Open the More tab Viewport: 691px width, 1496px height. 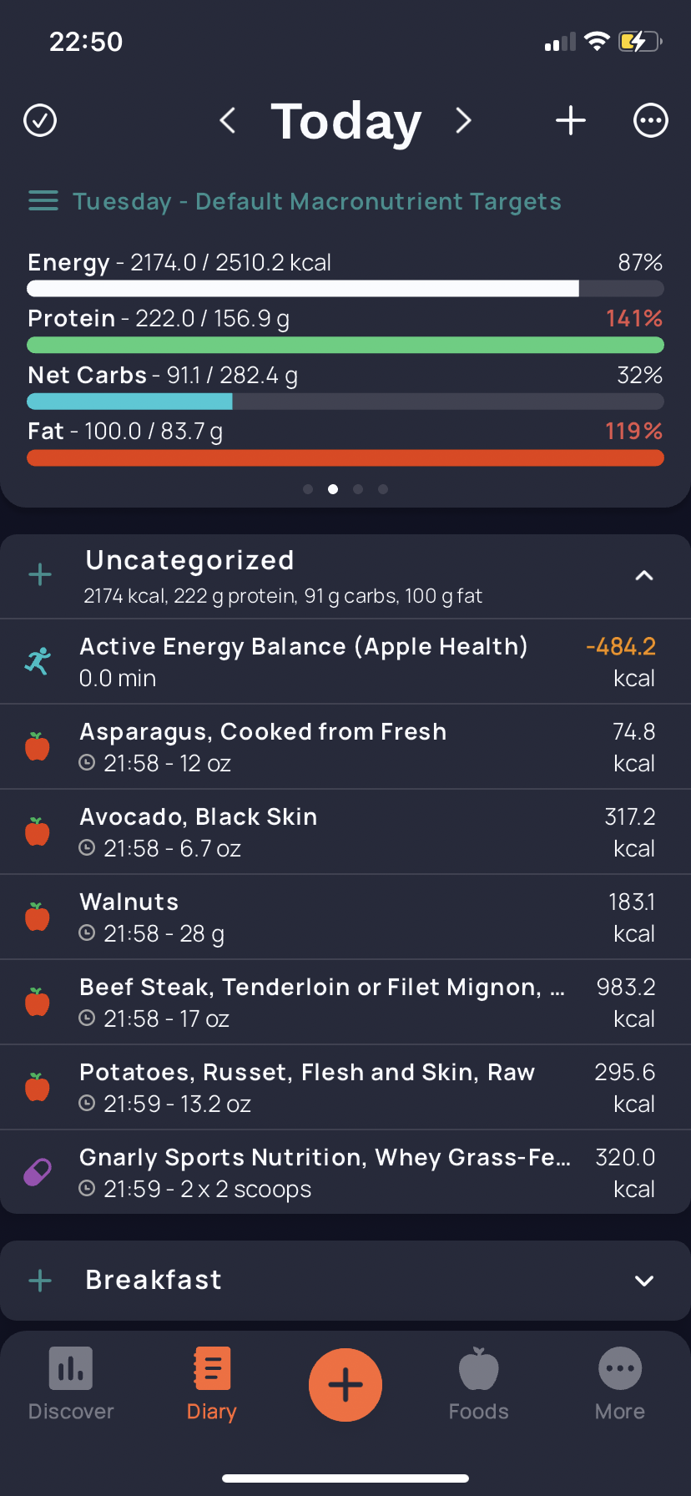[620, 1384]
